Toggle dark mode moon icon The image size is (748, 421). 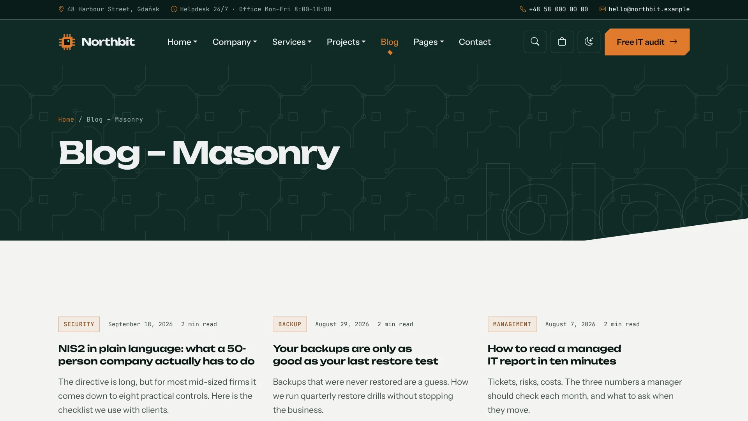click(x=589, y=42)
